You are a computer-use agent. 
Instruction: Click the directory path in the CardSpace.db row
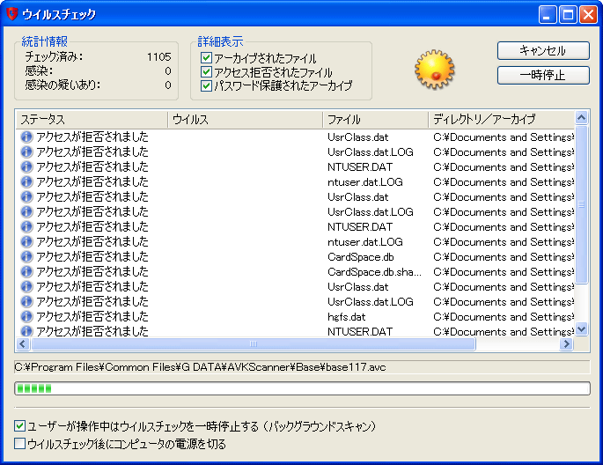[x=504, y=256]
